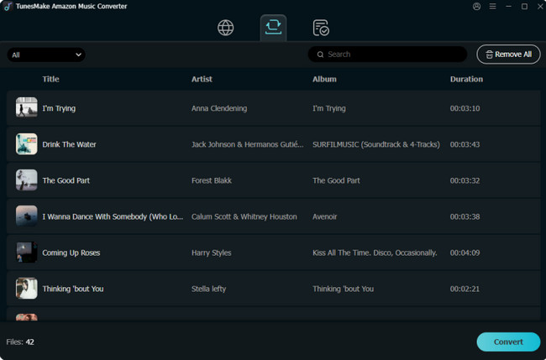Click the Convert button
546x360 pixels.
(x=508, y=342)
